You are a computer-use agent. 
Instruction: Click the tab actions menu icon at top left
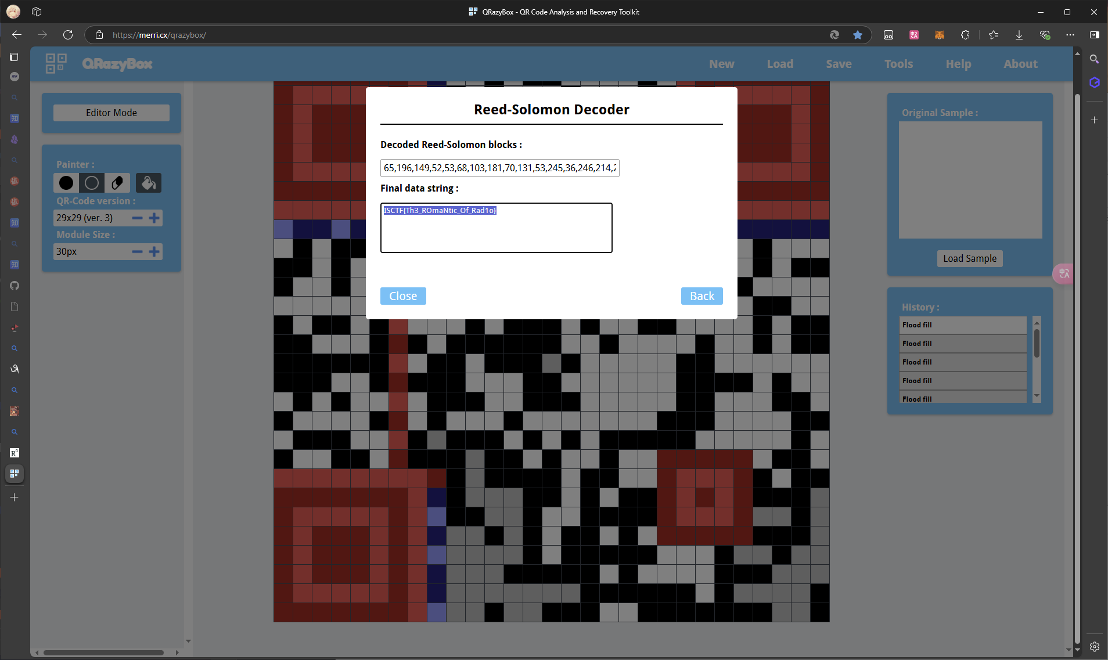pos(15,57)
